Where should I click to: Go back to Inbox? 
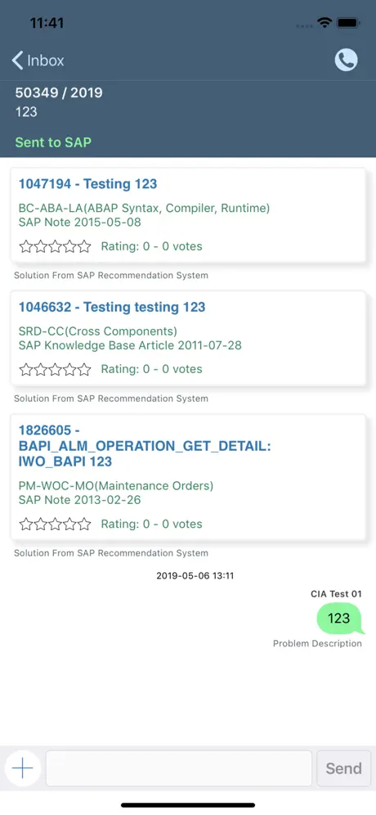[38, 61]
